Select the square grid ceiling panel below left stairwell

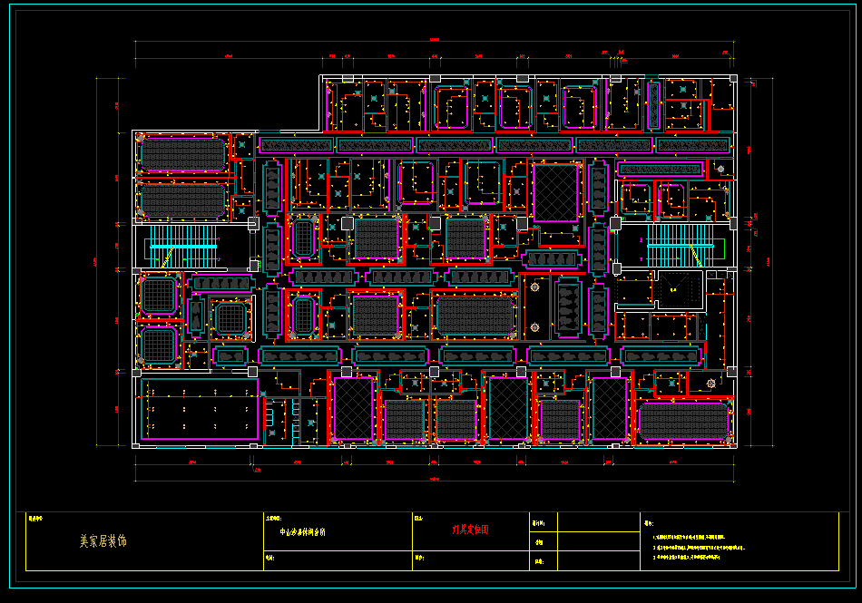[159, 294]
